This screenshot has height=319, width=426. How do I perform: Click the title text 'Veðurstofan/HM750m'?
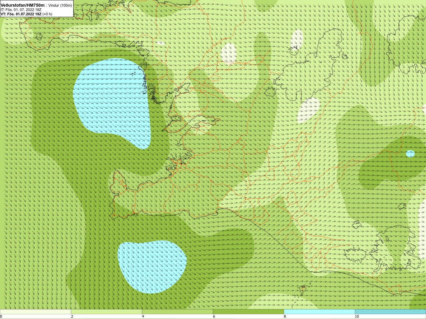(23, 5)
